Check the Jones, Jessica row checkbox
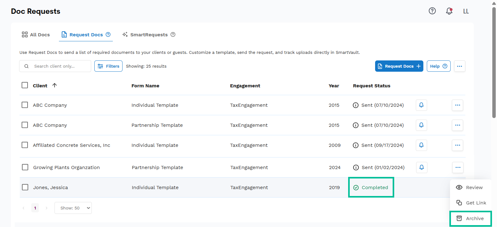This screenshot has height=227, width=497. pyautogui.click(x=25, y=187)
